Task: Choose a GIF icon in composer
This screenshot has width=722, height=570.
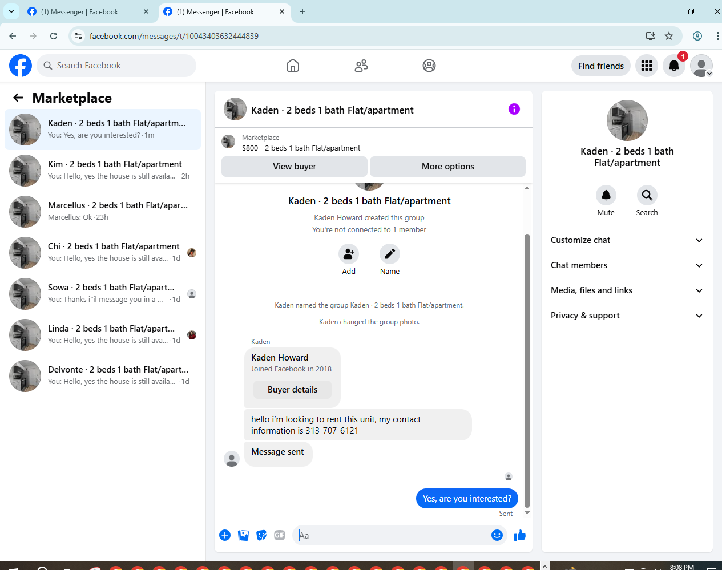Action: click(x=280, y=535)
